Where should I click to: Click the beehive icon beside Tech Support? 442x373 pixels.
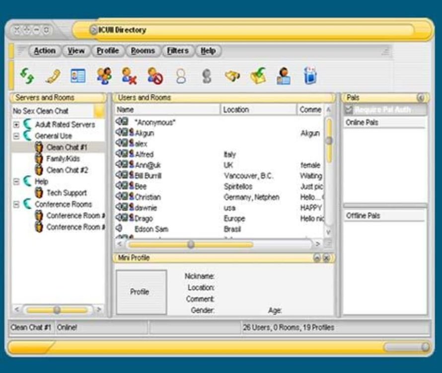pos(39,193)
